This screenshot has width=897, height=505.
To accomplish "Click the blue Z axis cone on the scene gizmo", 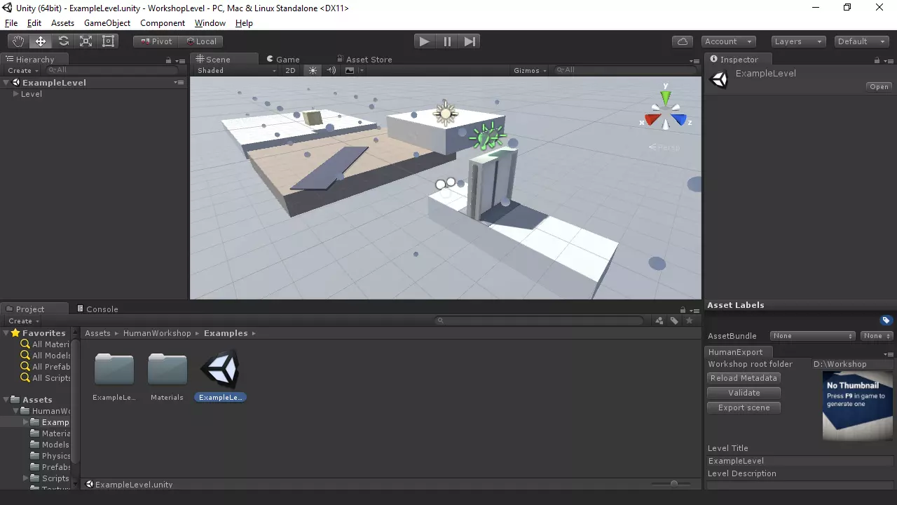I will click(x=678, y=120).
